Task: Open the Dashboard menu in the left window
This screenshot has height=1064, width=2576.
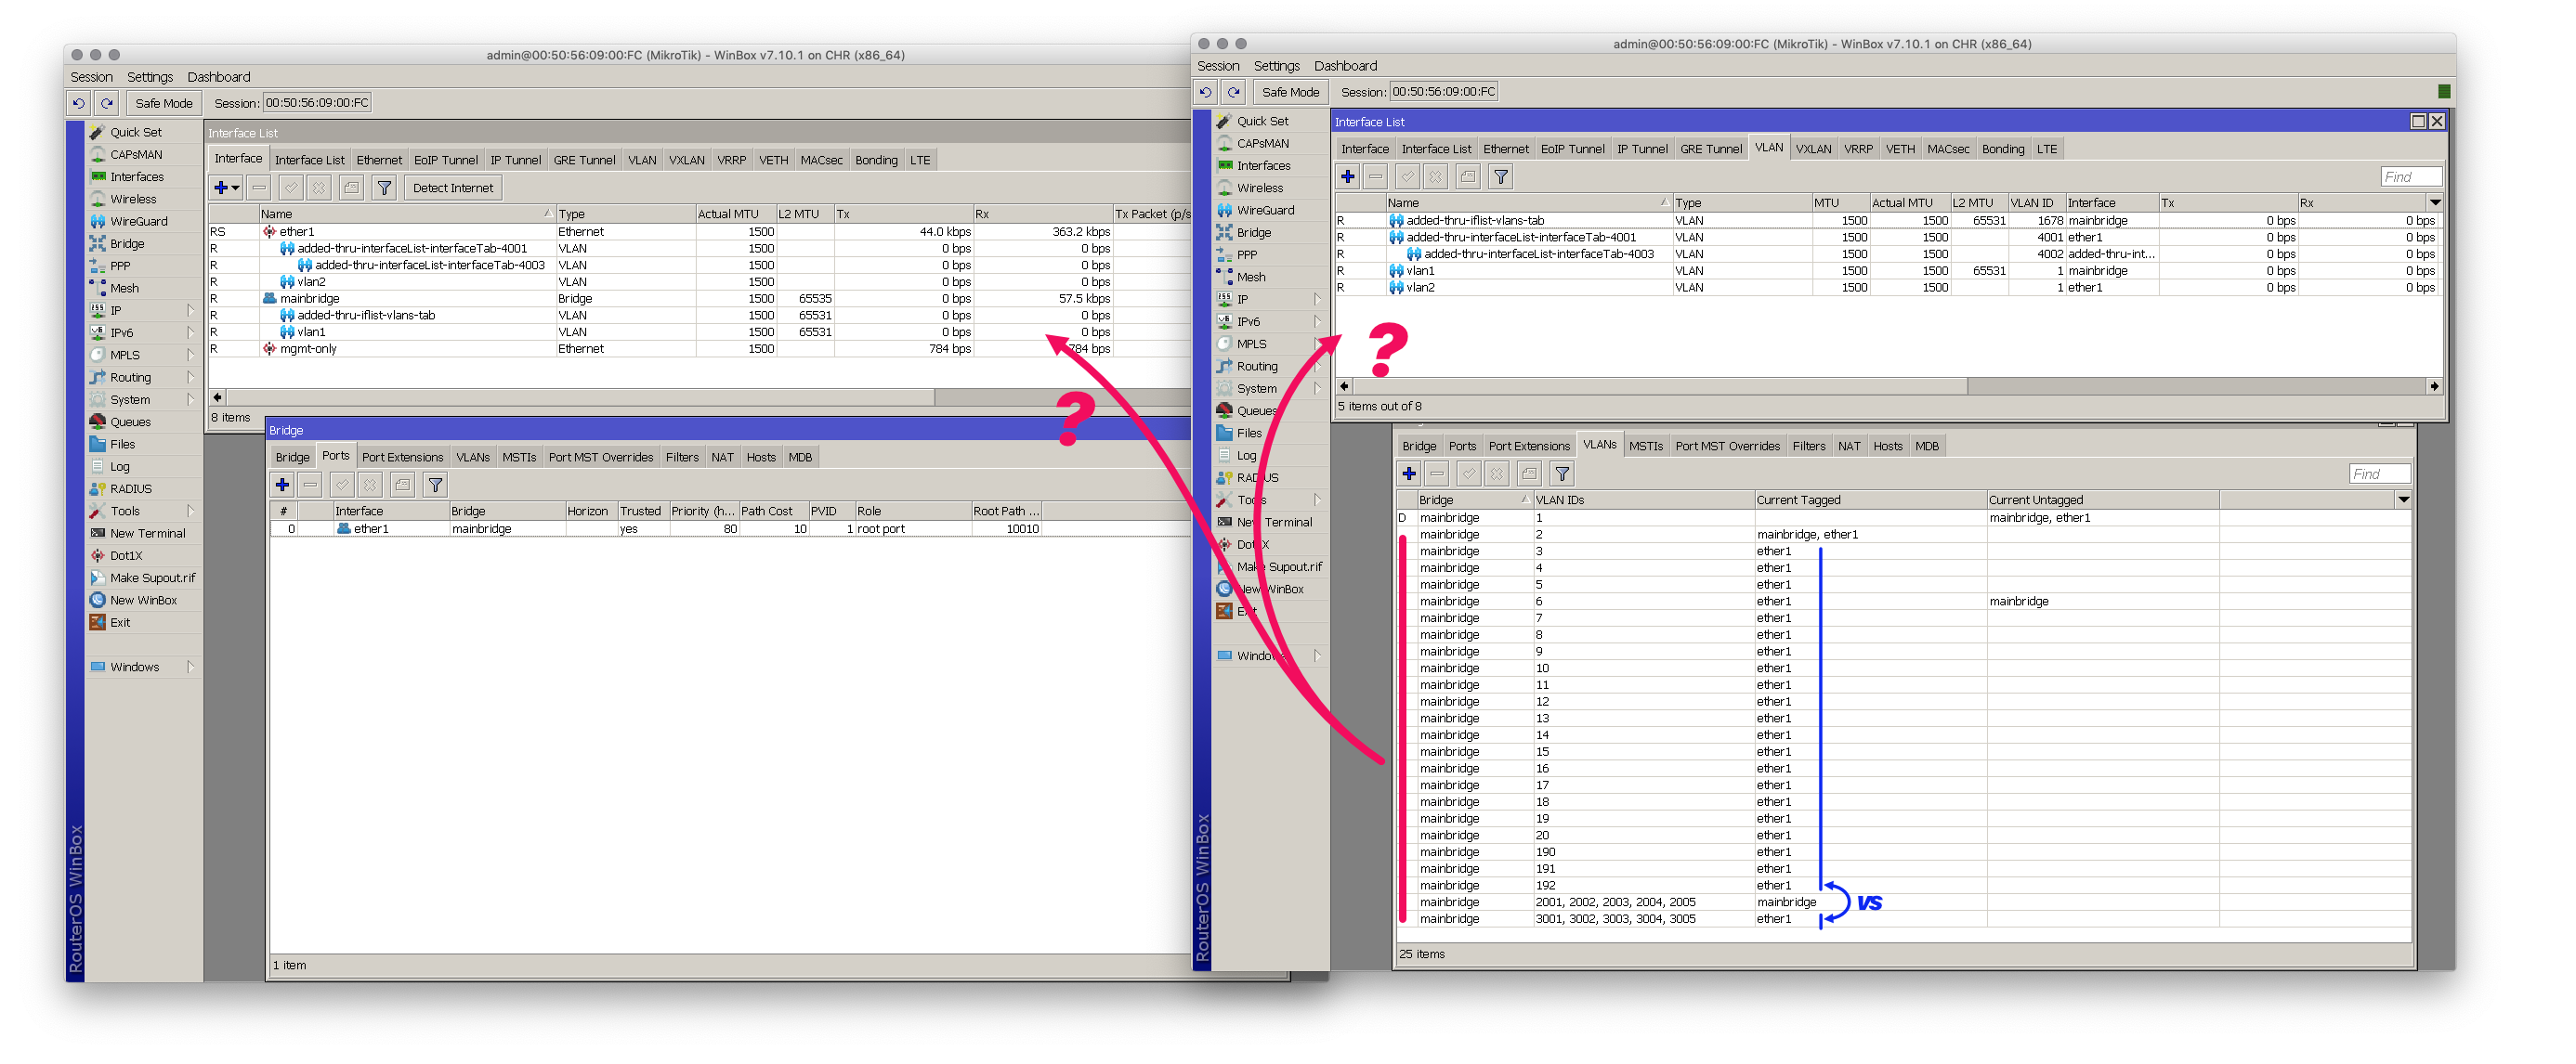Action: pos(218,77)
